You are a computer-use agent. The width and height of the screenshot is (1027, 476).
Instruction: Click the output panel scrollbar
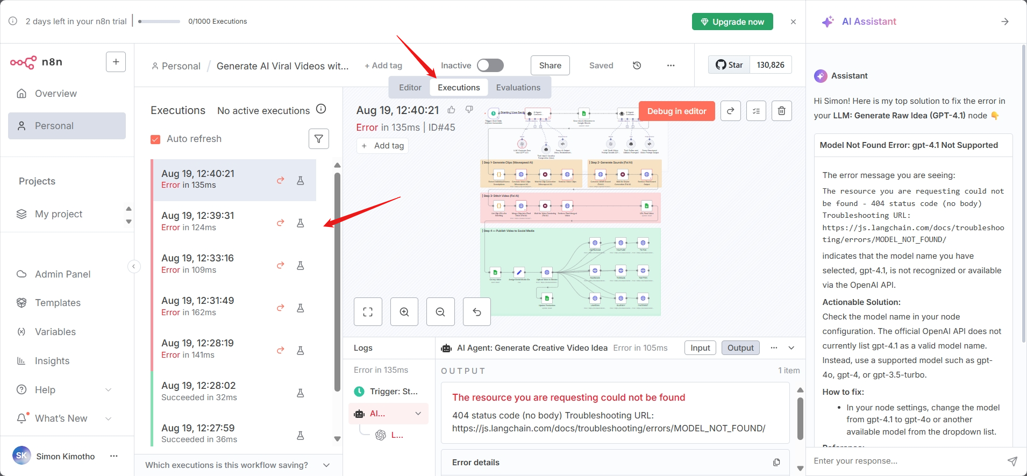click(800, 419)
